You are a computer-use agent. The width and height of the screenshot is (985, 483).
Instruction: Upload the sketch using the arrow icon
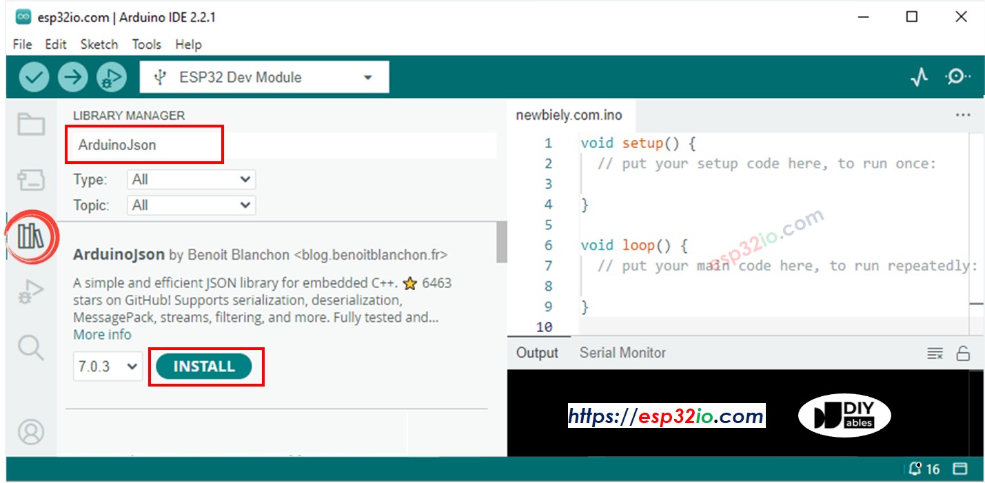72,76
